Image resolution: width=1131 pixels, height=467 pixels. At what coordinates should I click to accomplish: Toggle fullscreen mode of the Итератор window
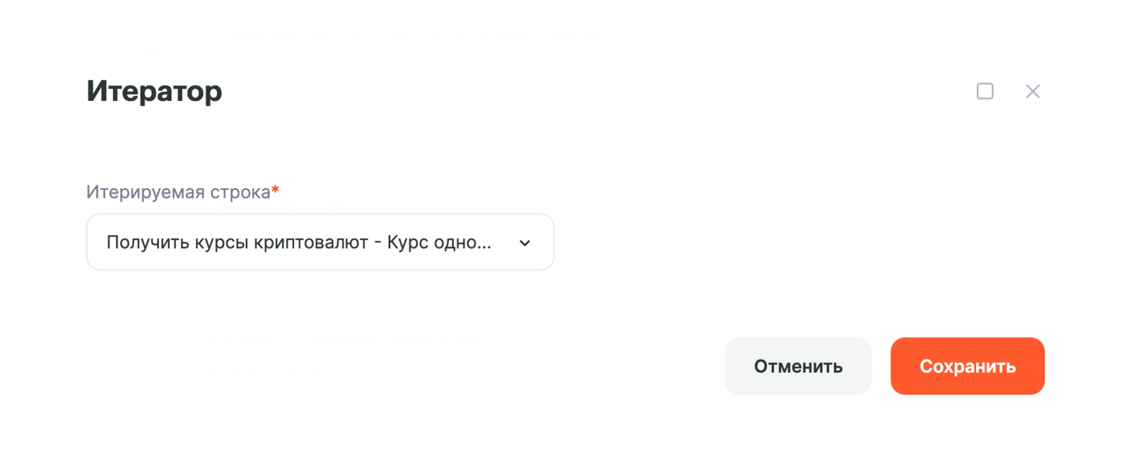coord(985,91)
